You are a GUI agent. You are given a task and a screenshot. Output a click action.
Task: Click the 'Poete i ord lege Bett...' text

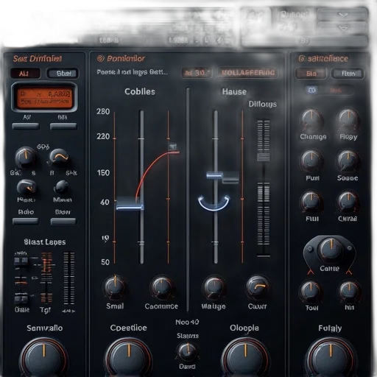pos(133,72)
